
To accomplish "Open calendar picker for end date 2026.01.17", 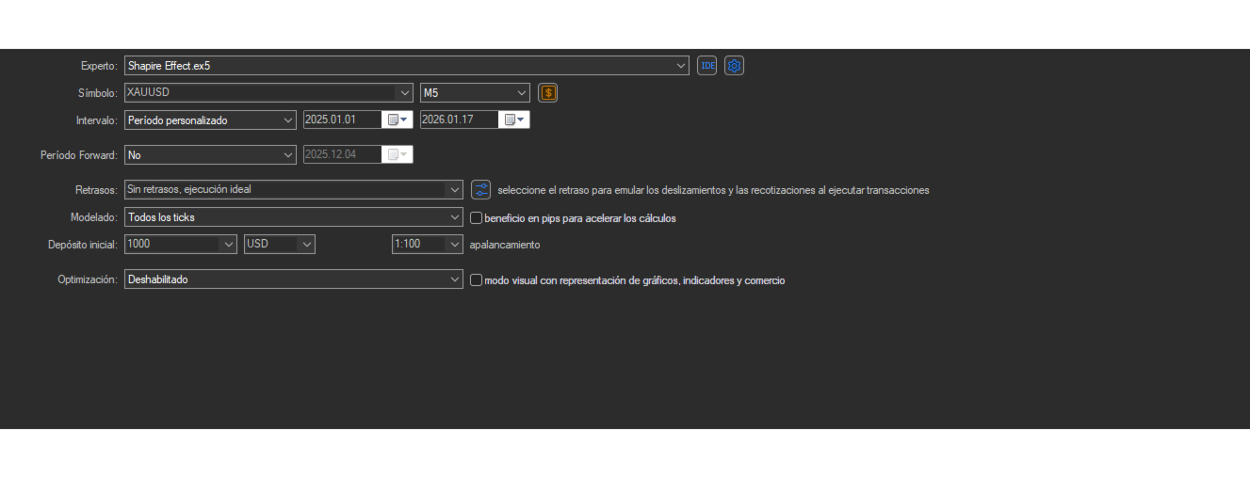I will [x=514, y=120].
